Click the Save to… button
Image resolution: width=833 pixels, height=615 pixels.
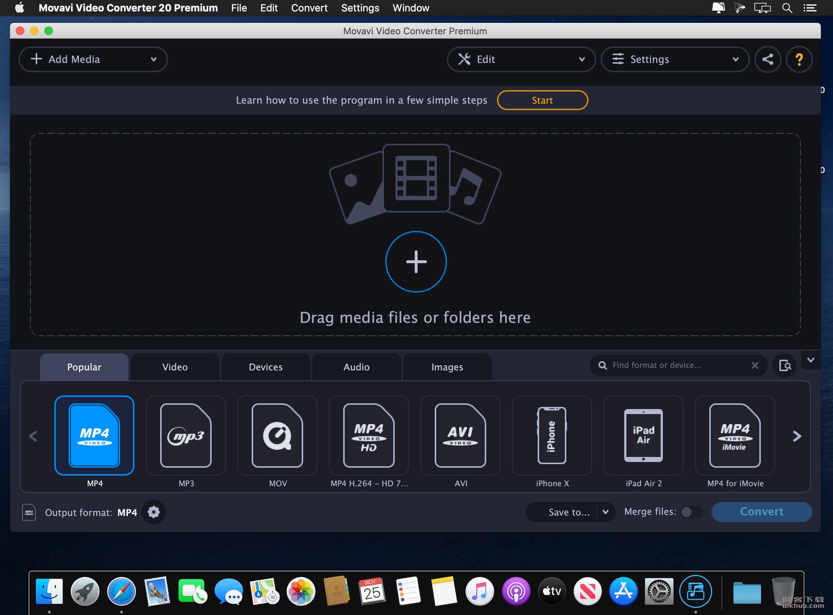point(562,512)
